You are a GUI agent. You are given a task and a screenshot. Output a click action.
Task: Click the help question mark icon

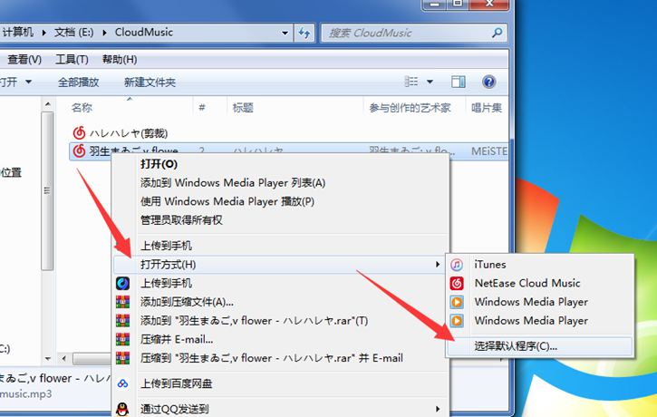pyautogui.click(x=489, y=82)
